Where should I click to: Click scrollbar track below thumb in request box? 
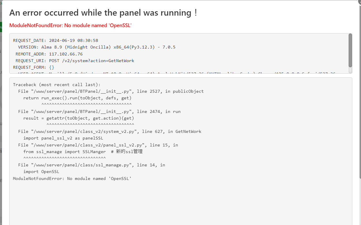click(350, 70)
